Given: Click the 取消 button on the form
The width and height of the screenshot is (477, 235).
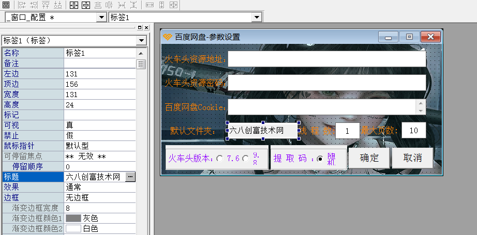Looking at the screenshot, I should (412, 158).
